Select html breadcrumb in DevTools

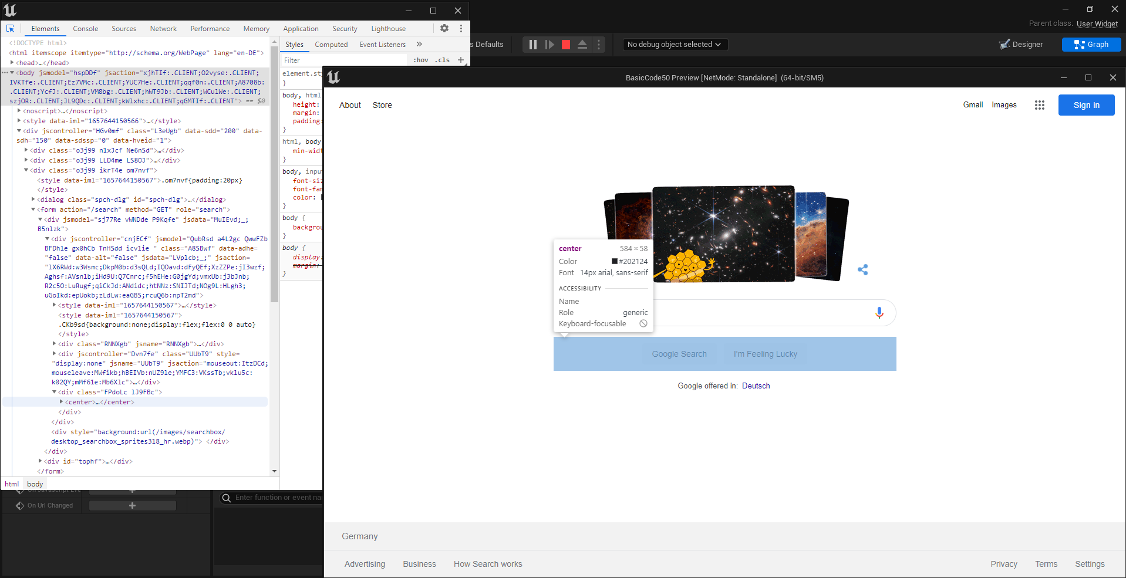tap(12, 484)
